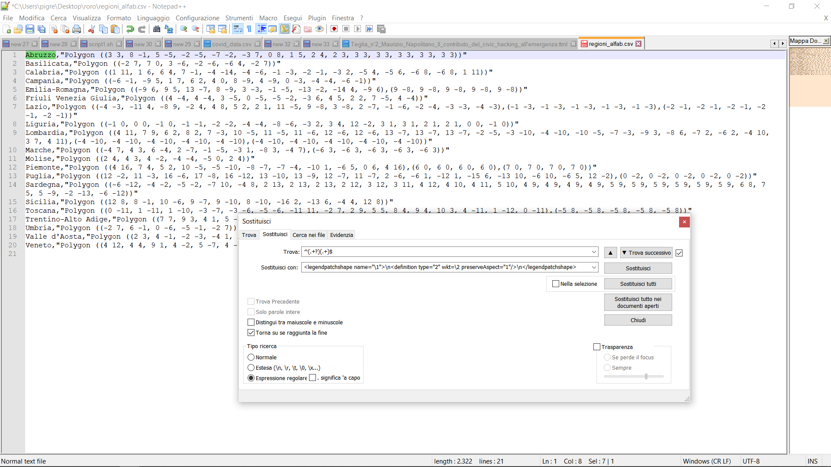Click the Chiudi button

[638, 320]
